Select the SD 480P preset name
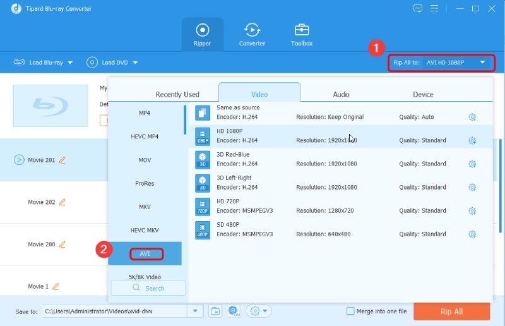 coord(228,225)
